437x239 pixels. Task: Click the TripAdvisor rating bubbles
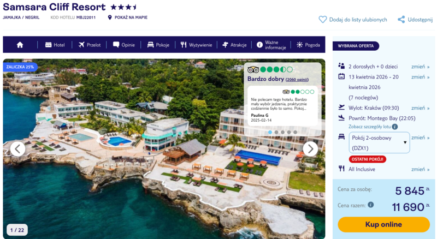click(276, 70)
